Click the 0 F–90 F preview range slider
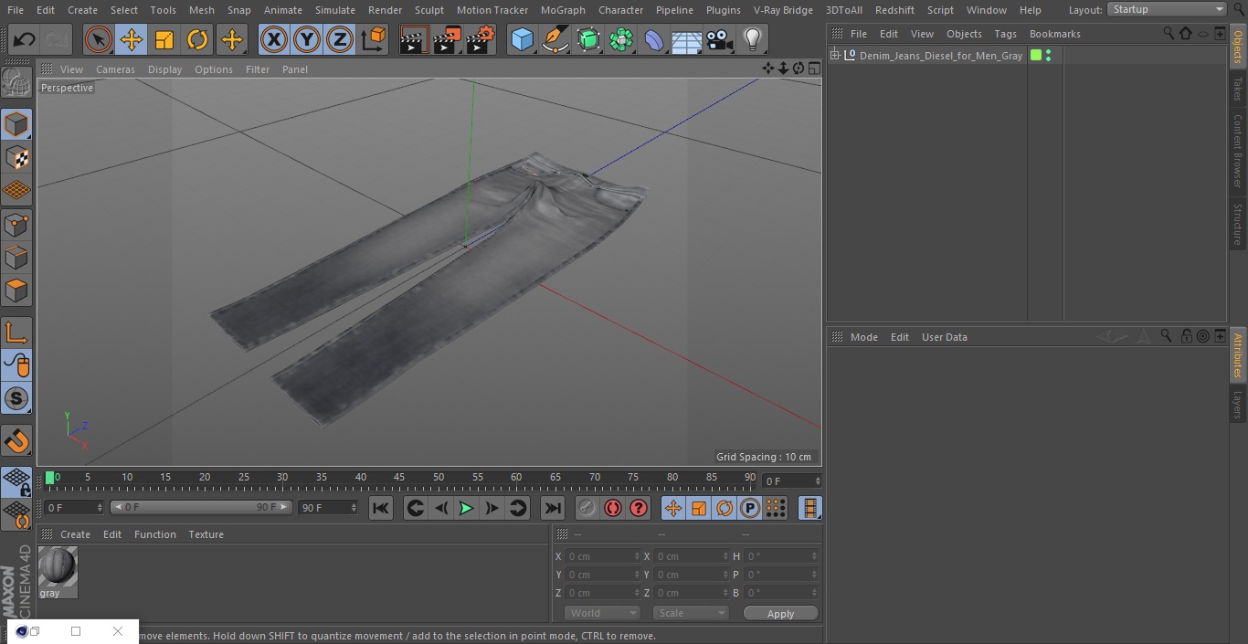 (201, 507)
